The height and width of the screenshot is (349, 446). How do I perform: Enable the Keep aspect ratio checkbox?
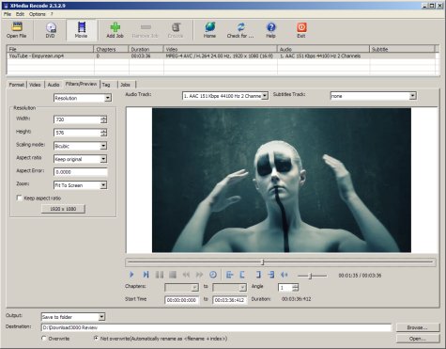19,198
